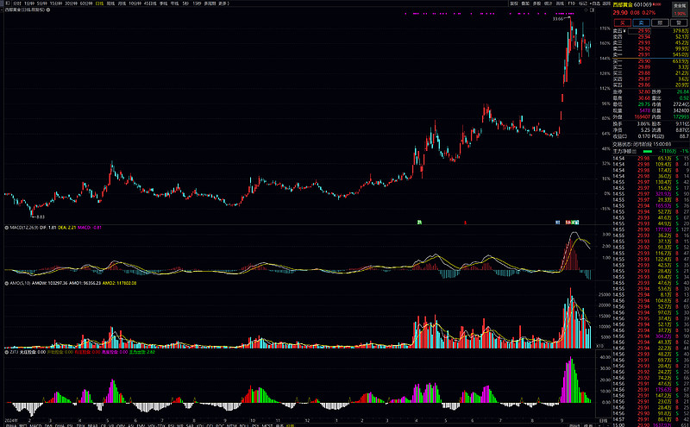Select the 30分钟 period tab
The width and height of the screenshot is (690, 427).
[70, 3]
